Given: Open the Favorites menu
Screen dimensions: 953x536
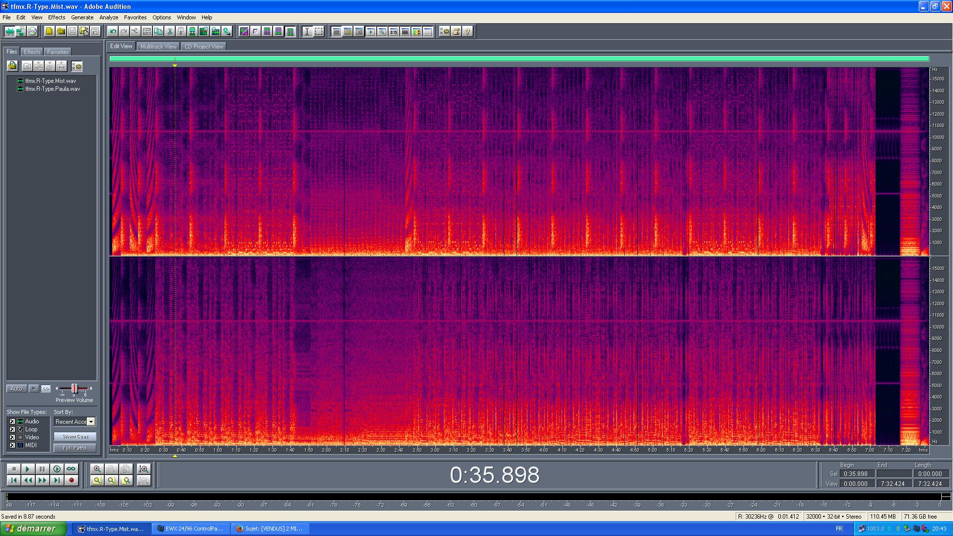Looking at the screenshot, I should coord(135,17).
